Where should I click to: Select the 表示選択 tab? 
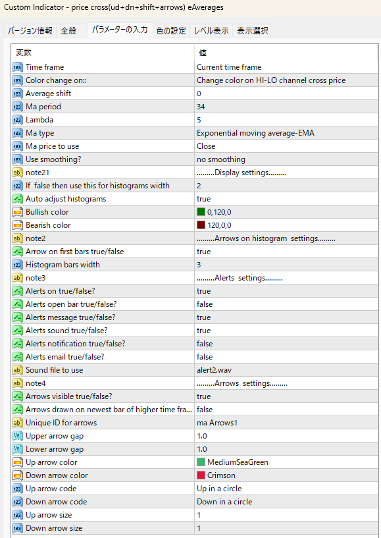(x=253, y=30)
